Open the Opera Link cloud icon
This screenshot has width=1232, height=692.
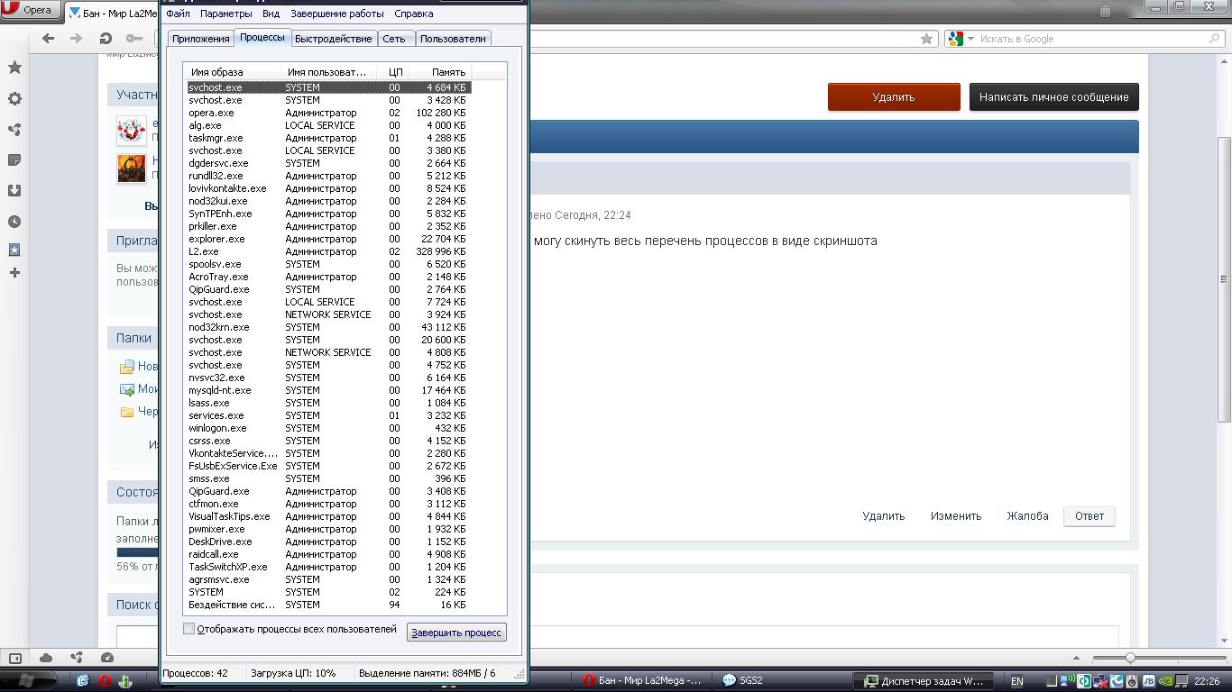[46, 658]
